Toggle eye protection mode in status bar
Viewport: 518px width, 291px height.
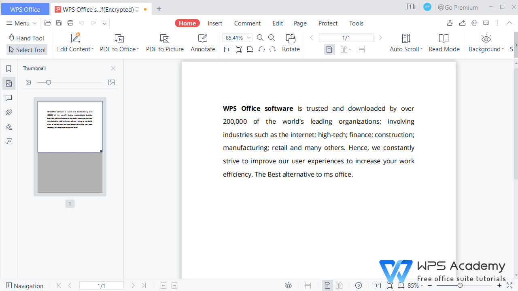tap(289, 286)
